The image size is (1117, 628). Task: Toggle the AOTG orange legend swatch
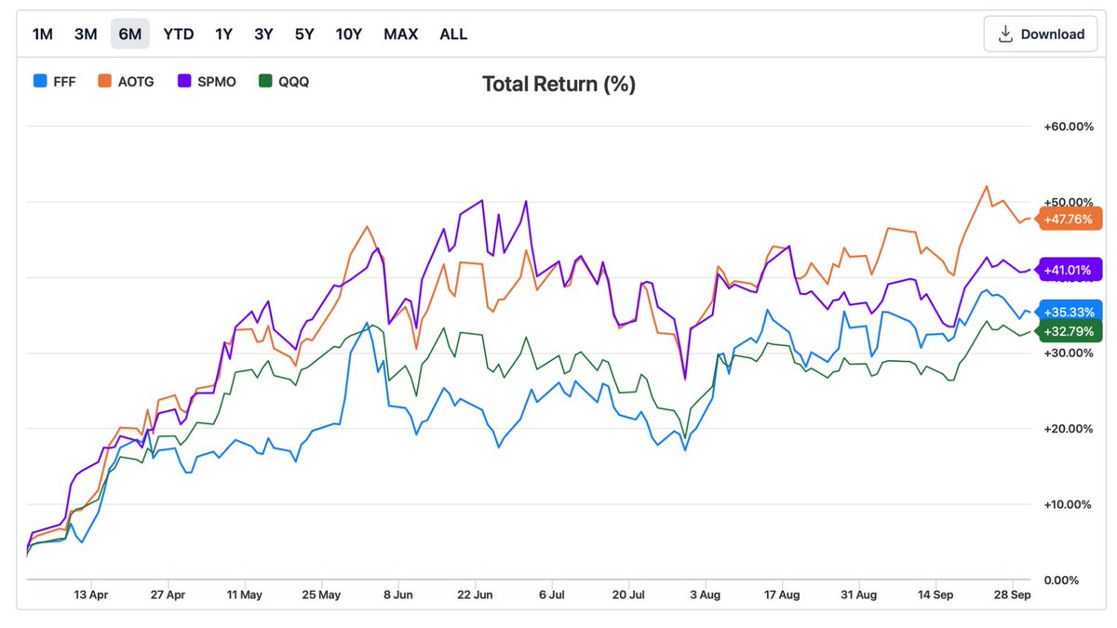coord(105,82)
